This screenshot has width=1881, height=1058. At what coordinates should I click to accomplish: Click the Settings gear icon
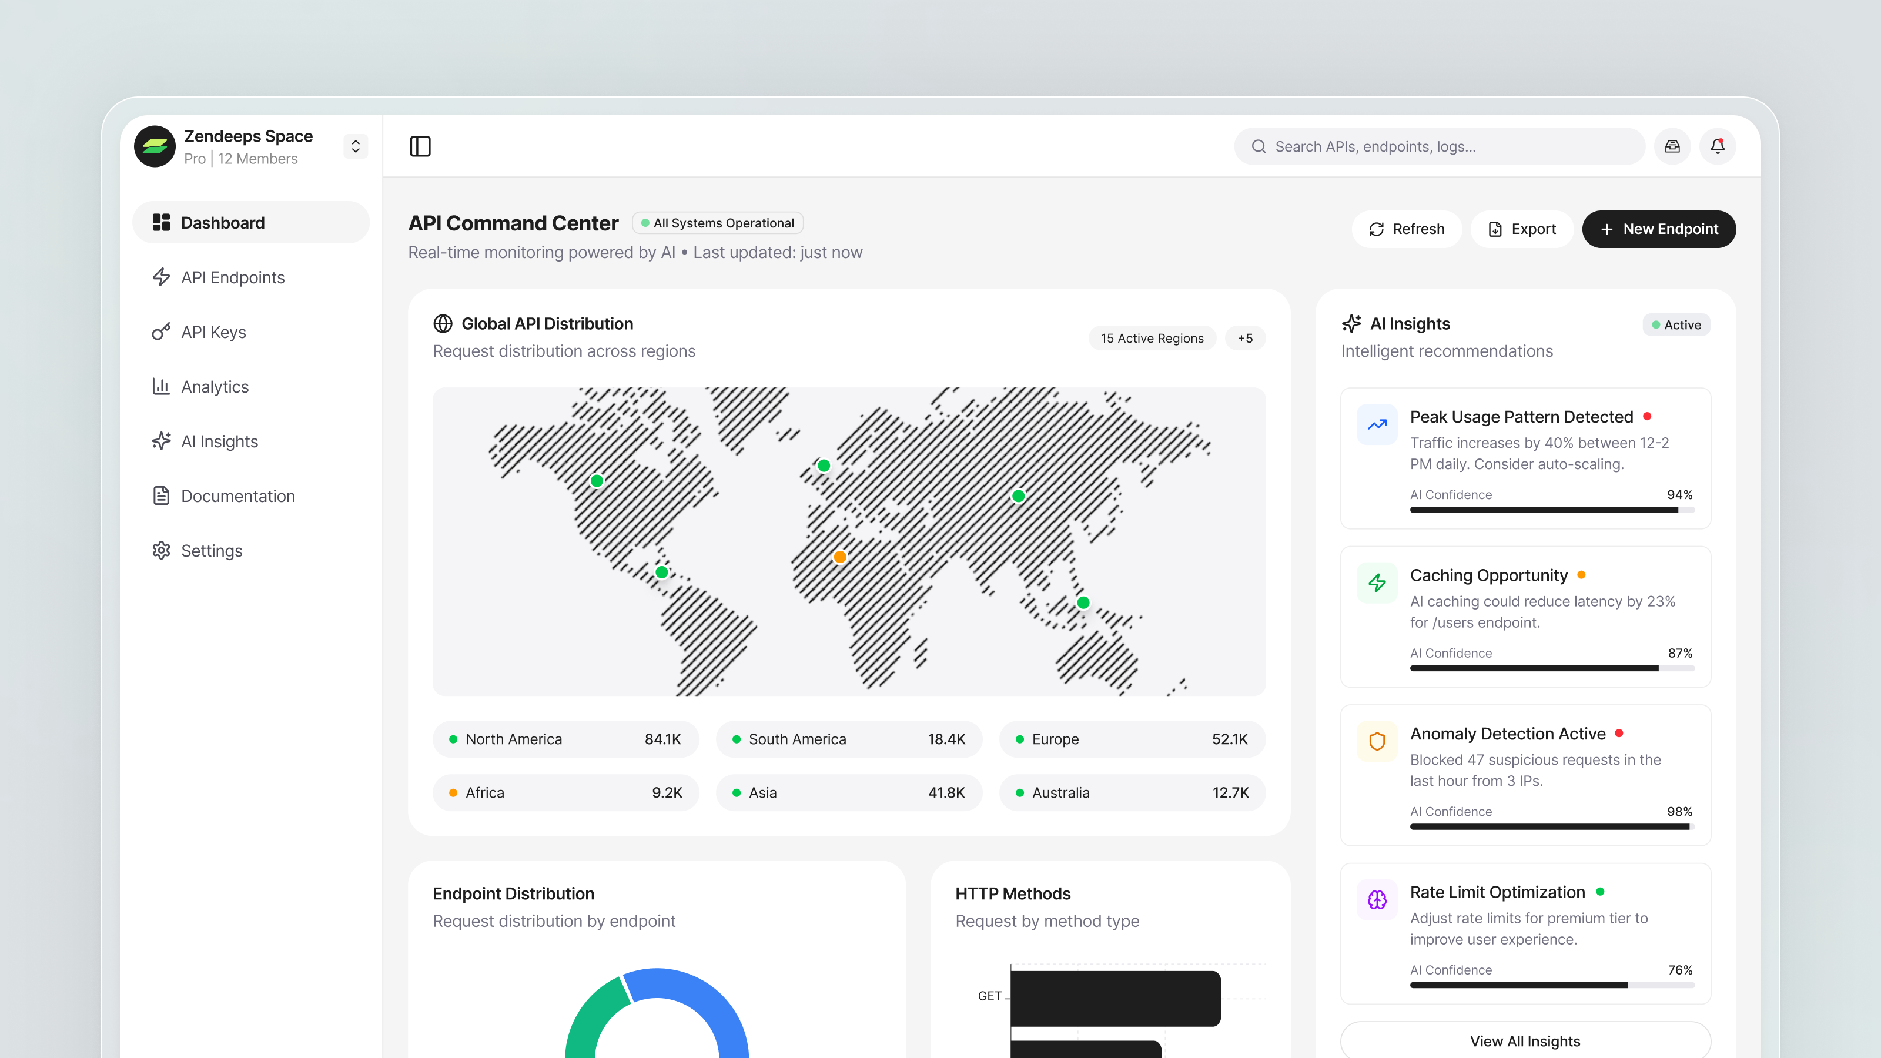click(x=160, y=551)
